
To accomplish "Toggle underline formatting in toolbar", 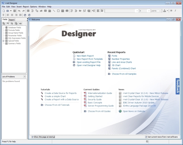I will 3,15.
